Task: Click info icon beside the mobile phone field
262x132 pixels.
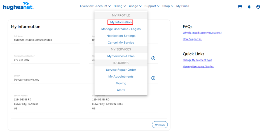Action: (153, 58)
